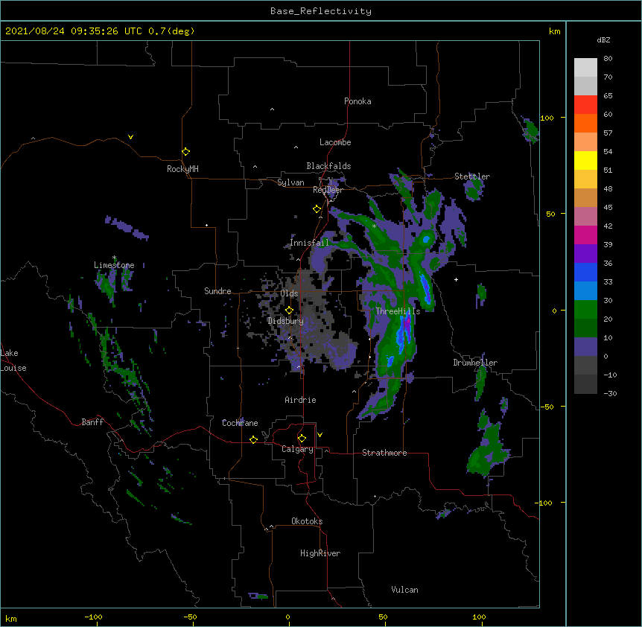Click the Olds label
Viewport: 642px width, 627px height.
point(289,293)
